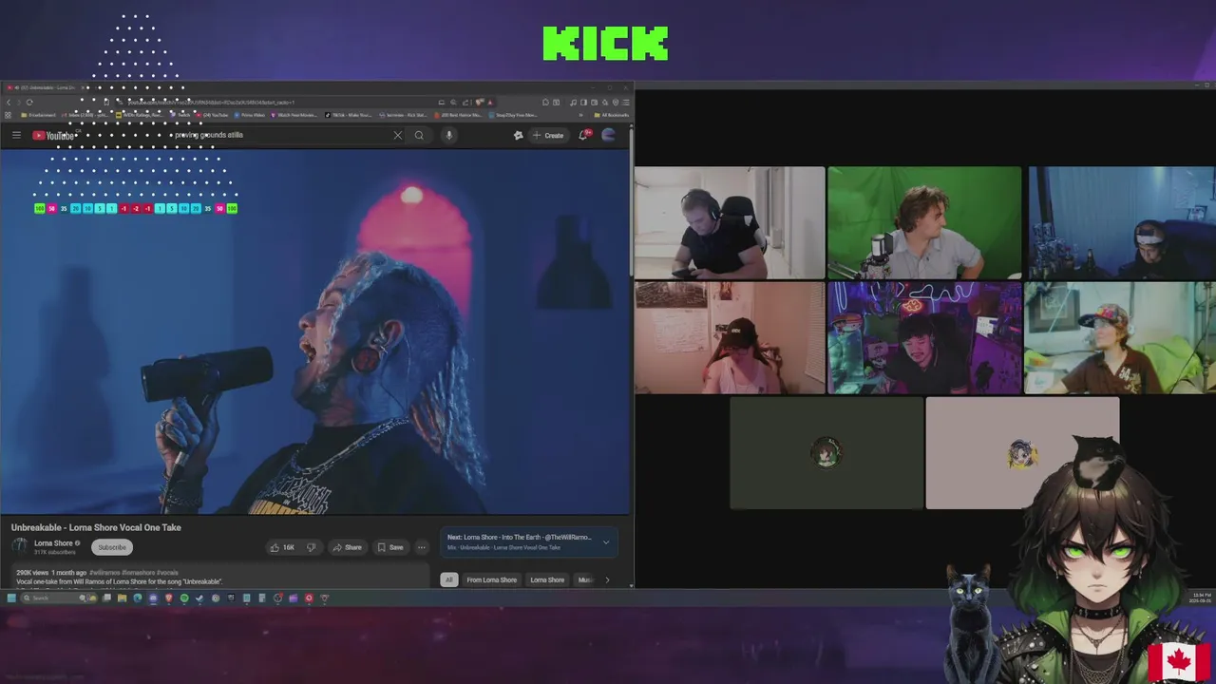Open Brave browser from the taskbar
Viewport: 1216px width, 684px height.
[x=168, y=598]
